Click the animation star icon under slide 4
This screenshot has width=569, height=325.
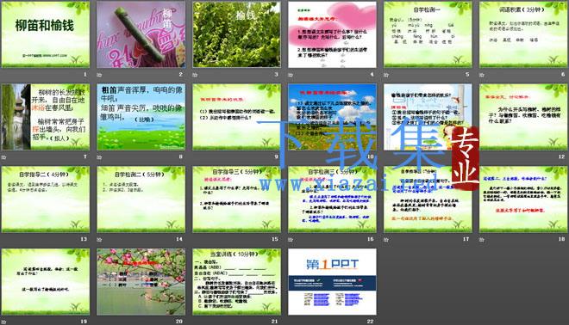tap(291, 75)
